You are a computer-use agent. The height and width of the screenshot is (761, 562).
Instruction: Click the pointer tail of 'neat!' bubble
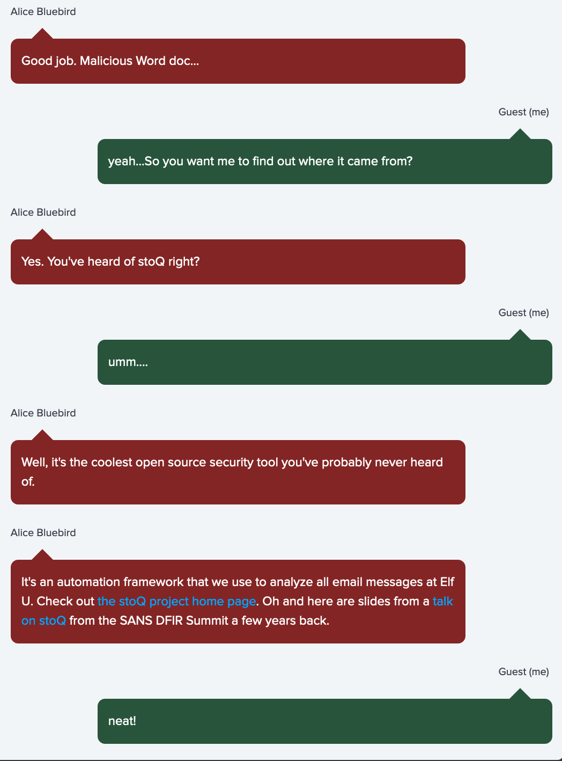[520, 694]
